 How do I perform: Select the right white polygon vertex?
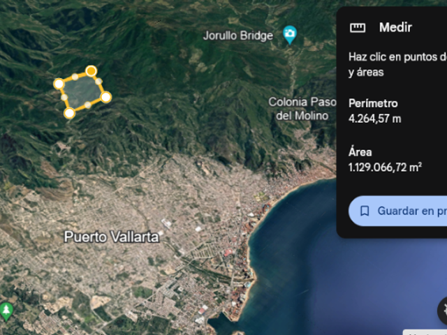pos(106,97)
